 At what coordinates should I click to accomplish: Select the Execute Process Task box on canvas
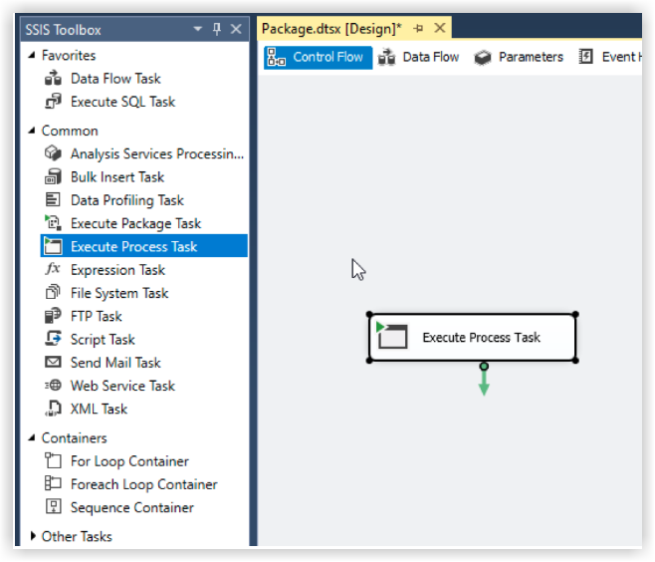pyautogui.click(x=472, y=337)
